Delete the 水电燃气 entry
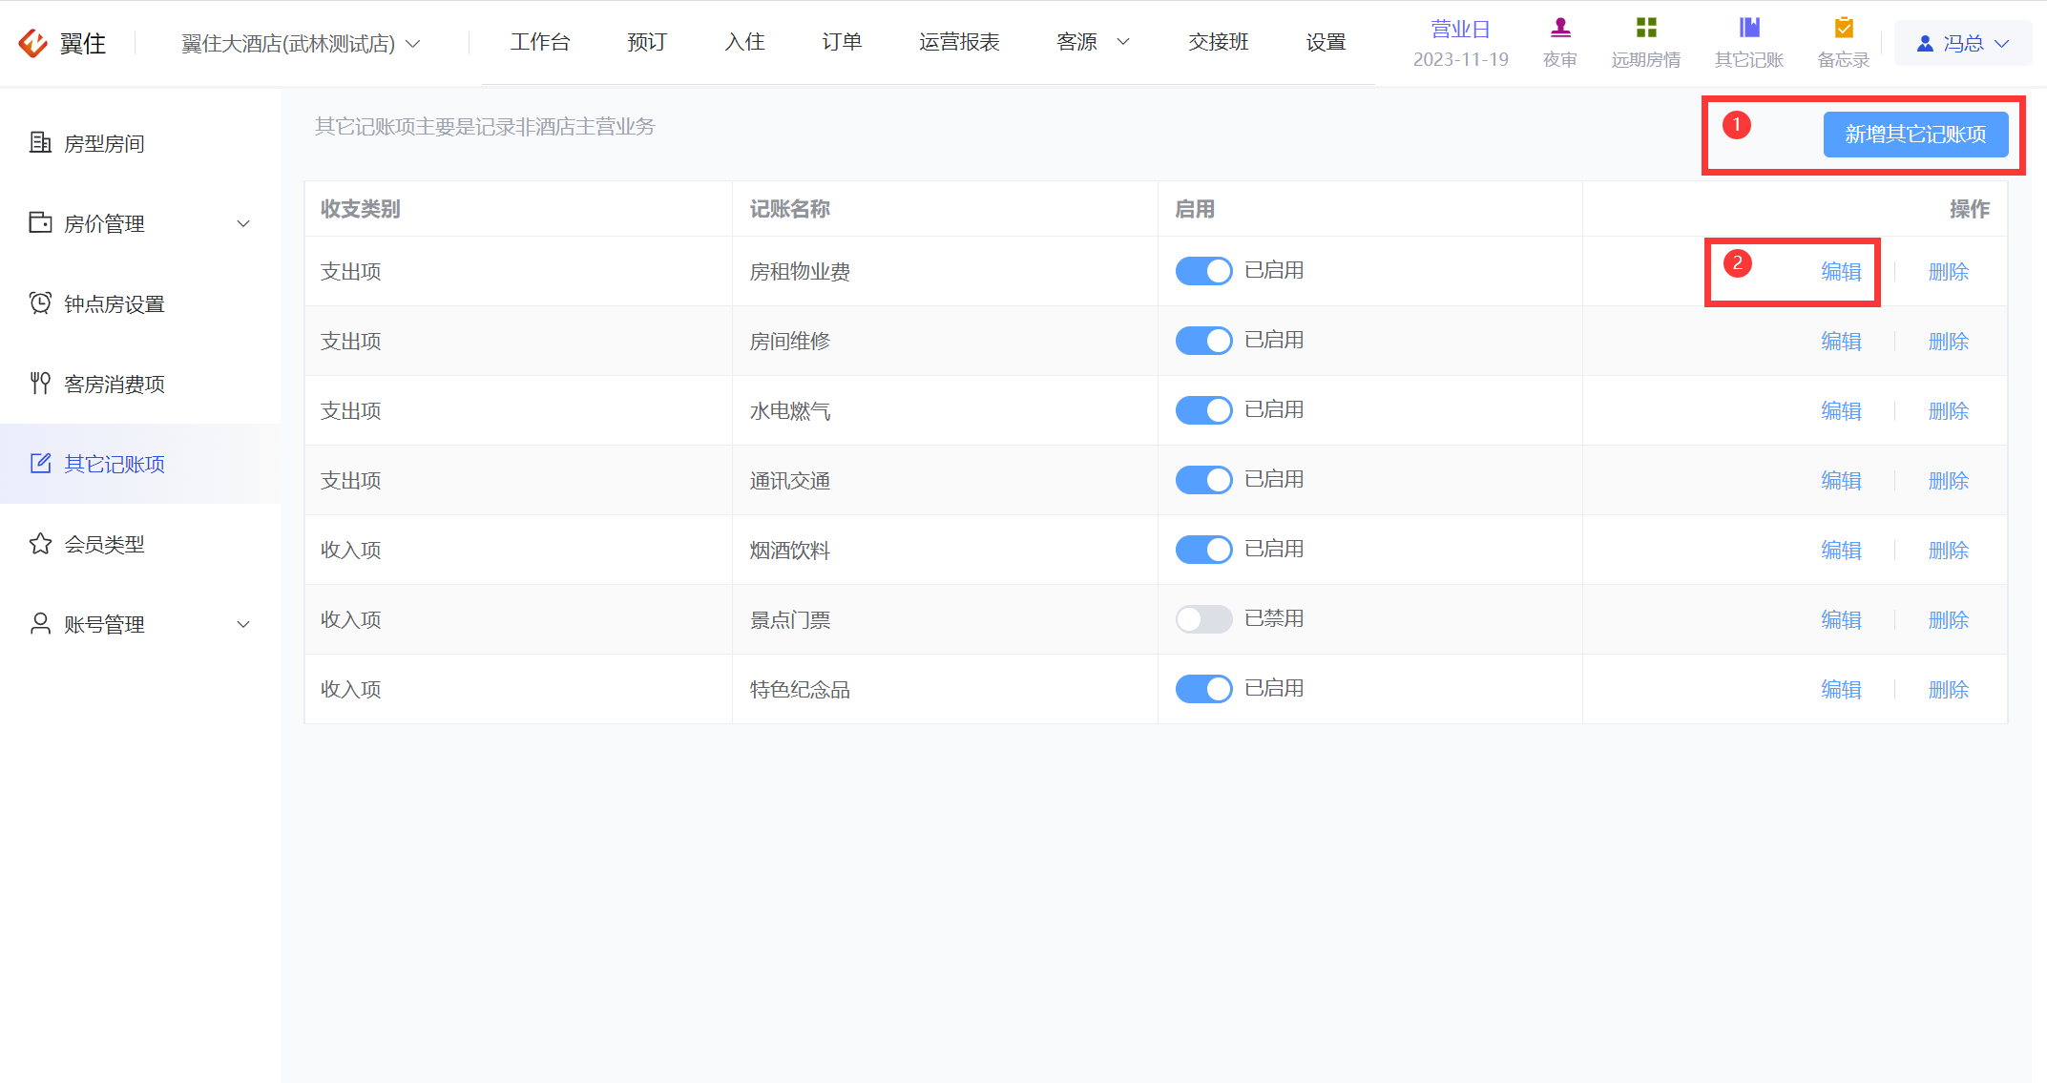 coord(1949,411)
